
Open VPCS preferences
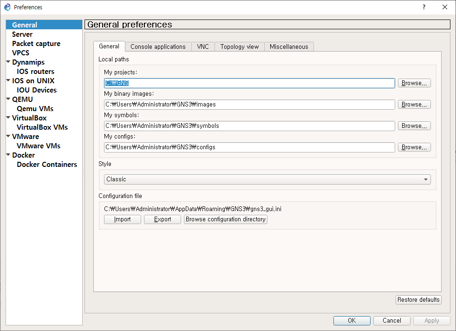20,53
